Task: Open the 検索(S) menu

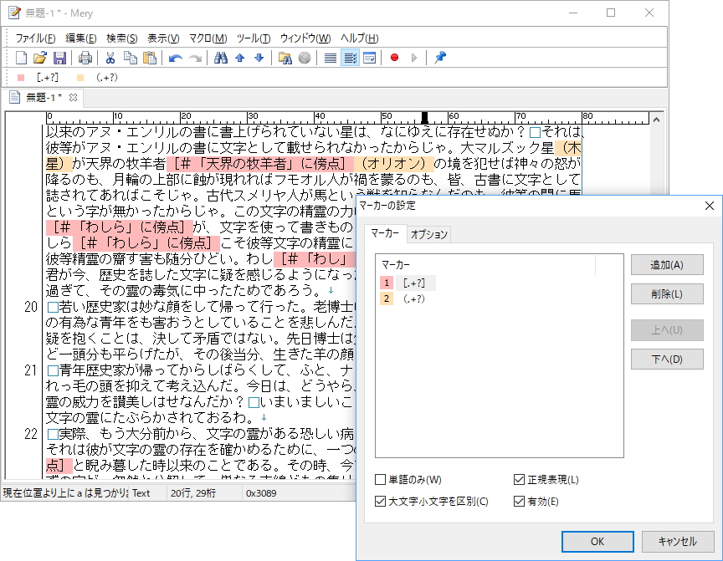Action: [x=121, y=38]
